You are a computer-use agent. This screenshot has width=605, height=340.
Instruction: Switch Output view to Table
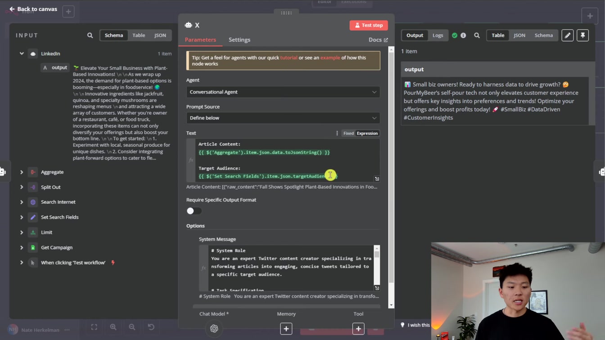click(x=498, y=35)
